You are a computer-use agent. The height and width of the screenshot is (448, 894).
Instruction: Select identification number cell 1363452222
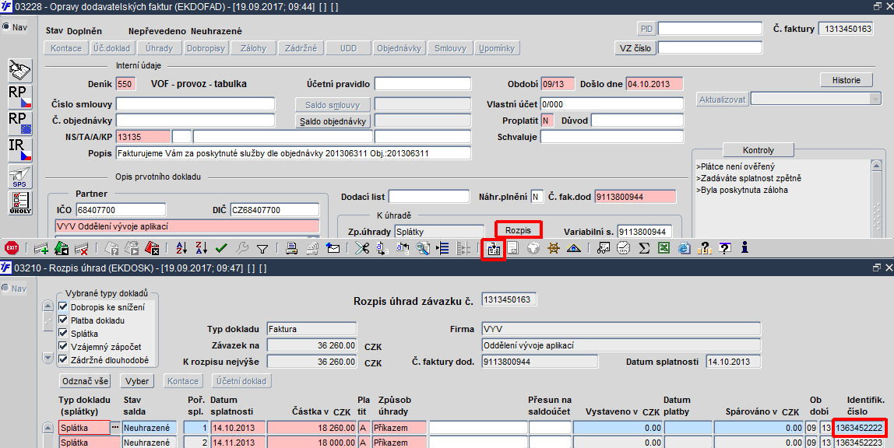(859, 428)
